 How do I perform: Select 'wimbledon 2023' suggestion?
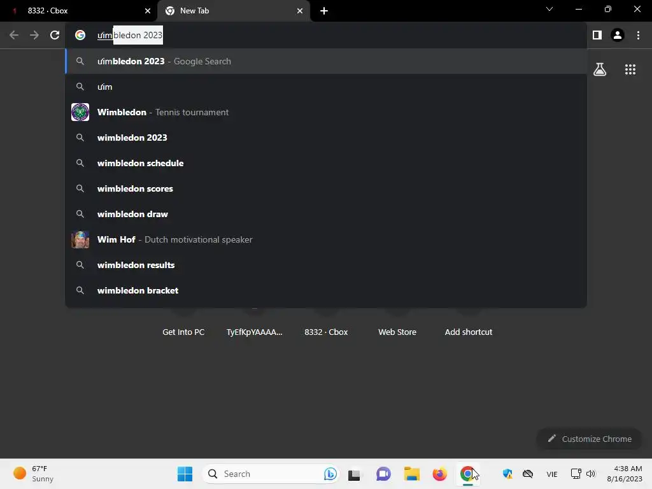pos(326,138)
